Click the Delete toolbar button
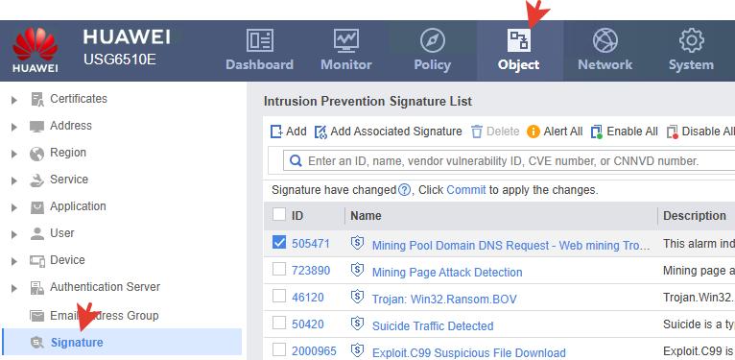The height and width of the screenshot is (360, 735). tap(495, 132)
